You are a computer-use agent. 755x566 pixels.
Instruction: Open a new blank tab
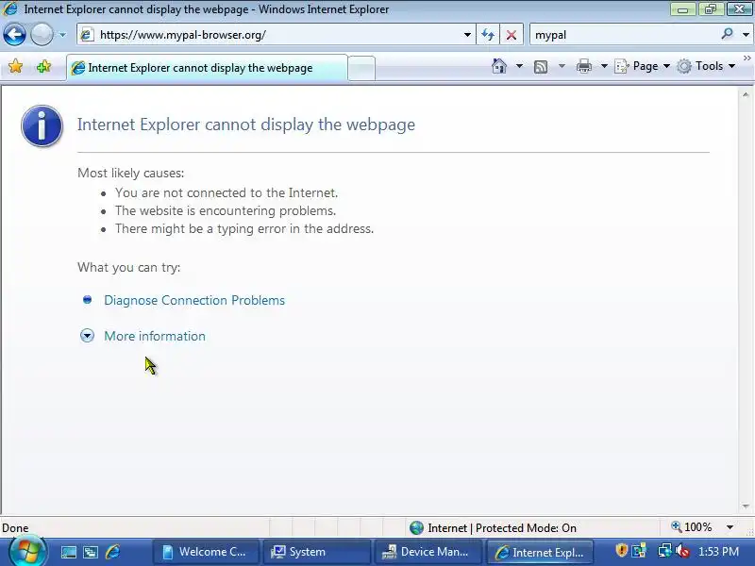[361, 68]
